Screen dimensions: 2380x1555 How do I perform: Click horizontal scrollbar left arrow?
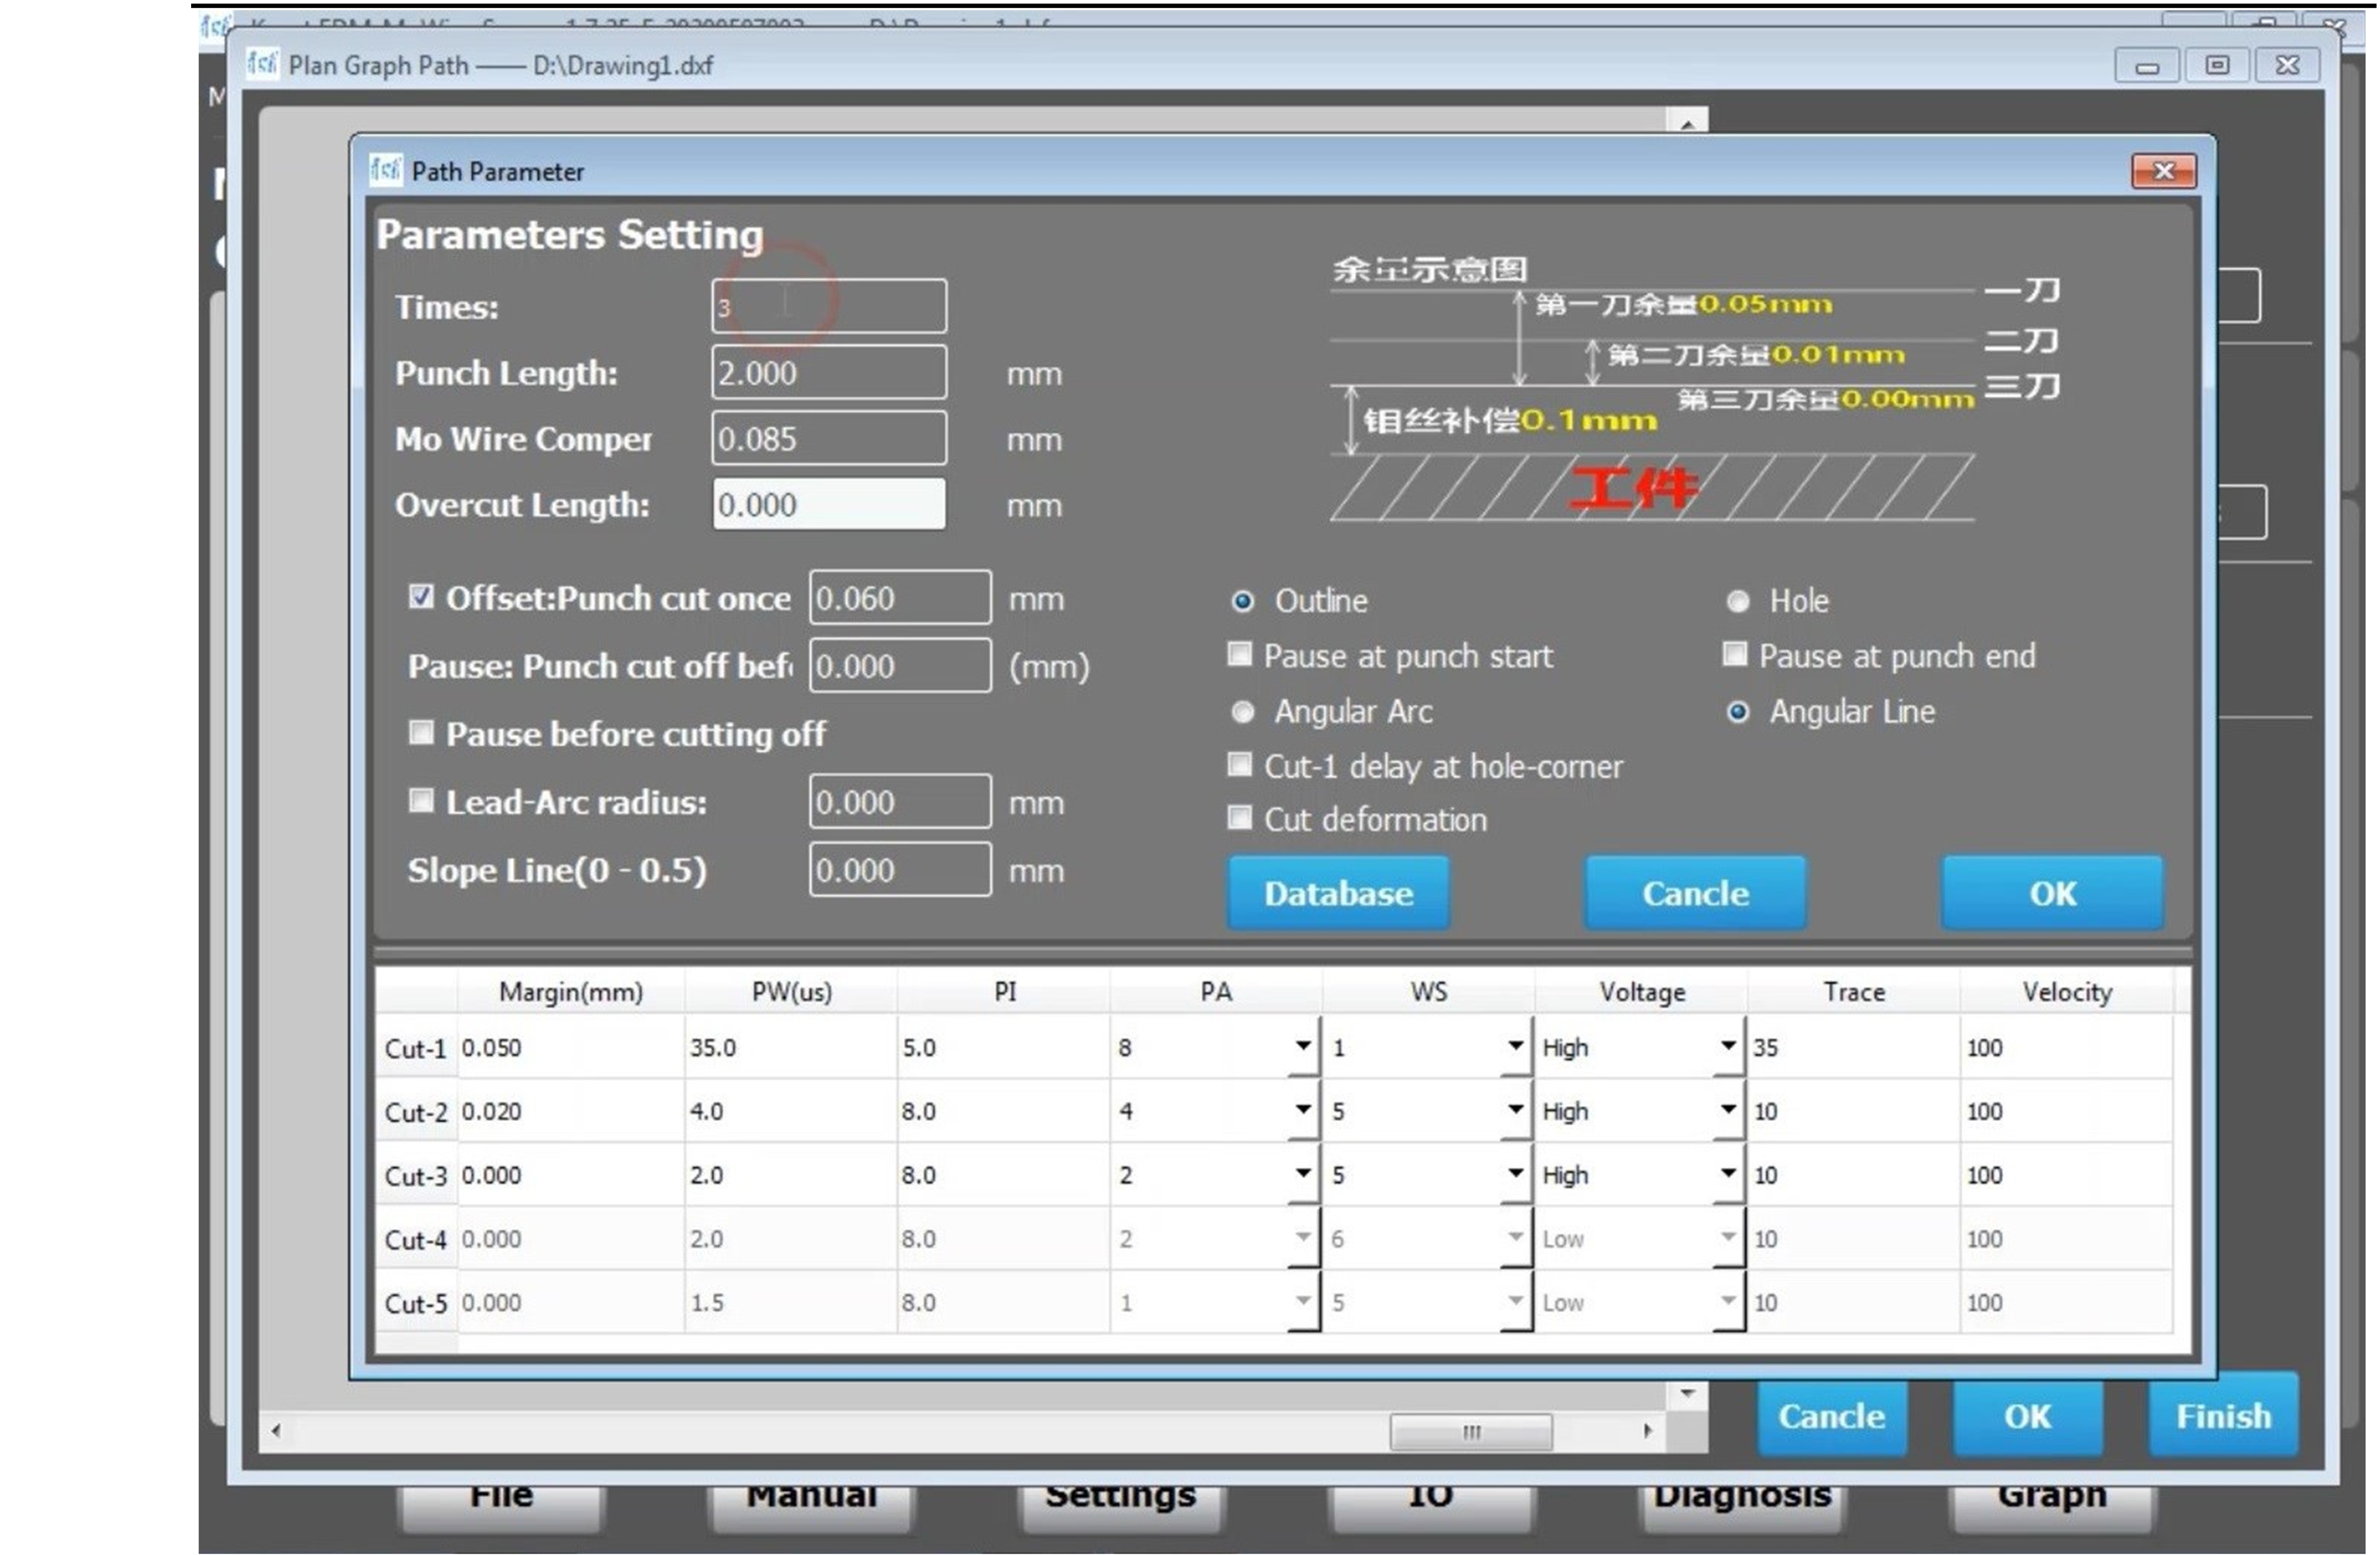(x=276, y=1431)
